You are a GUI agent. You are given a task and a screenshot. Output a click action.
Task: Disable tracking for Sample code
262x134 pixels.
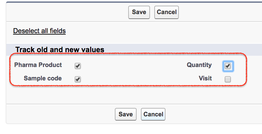(x=78, y=79)
